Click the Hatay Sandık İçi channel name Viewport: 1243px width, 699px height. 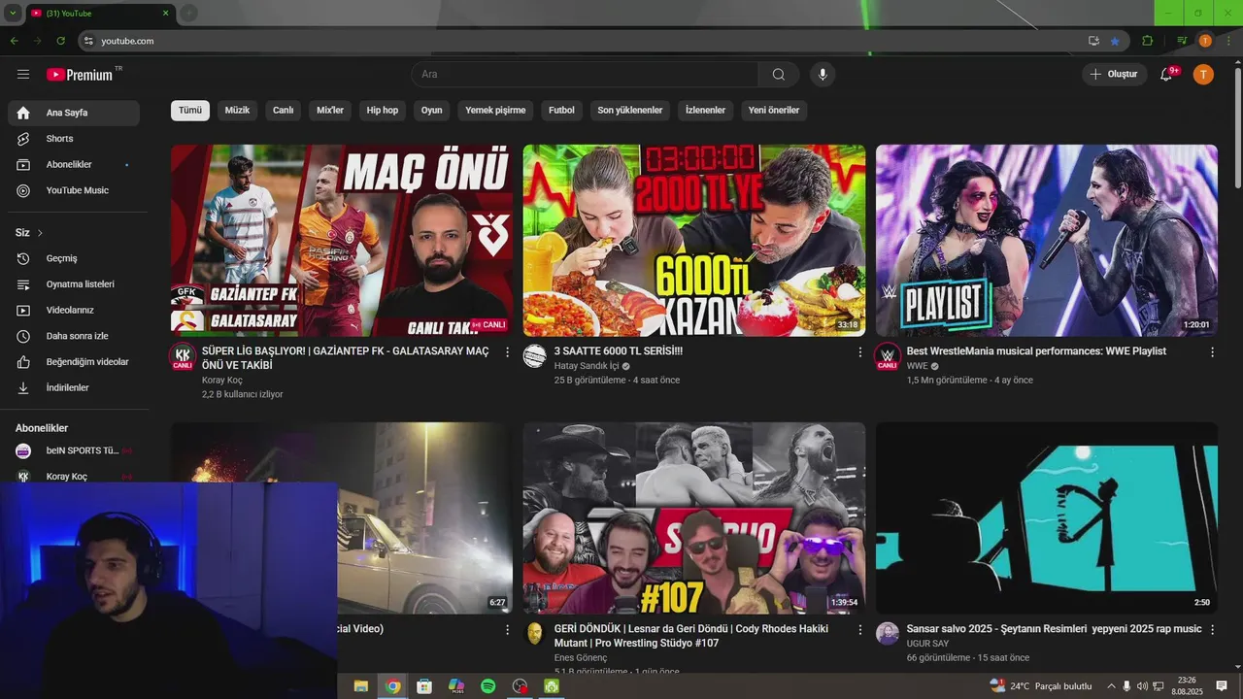click(x=587, y=366)
